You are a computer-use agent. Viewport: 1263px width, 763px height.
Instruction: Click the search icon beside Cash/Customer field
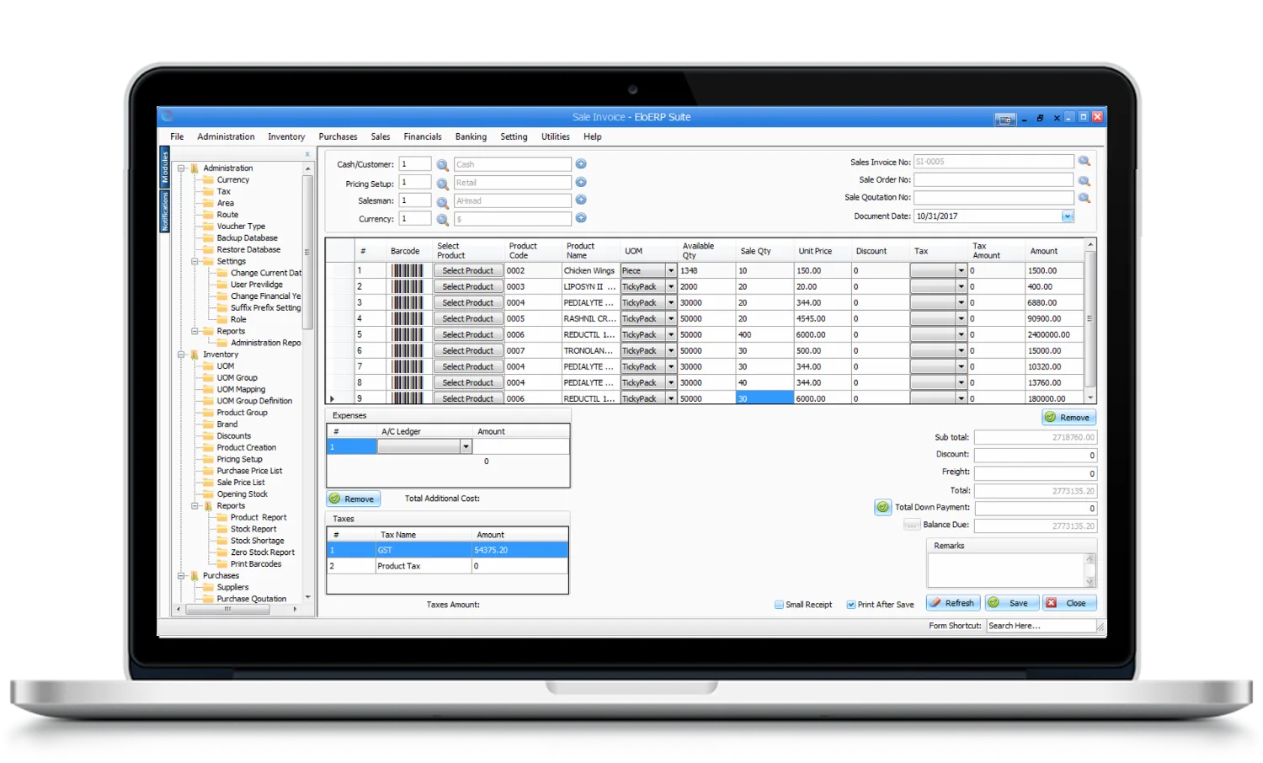point(442,165)
